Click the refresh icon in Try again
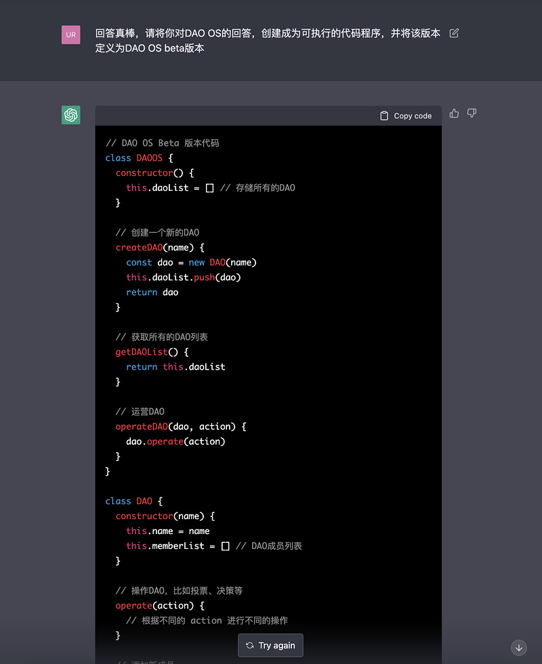This screenshot has height=664, width=542. [x=250, y=645]
